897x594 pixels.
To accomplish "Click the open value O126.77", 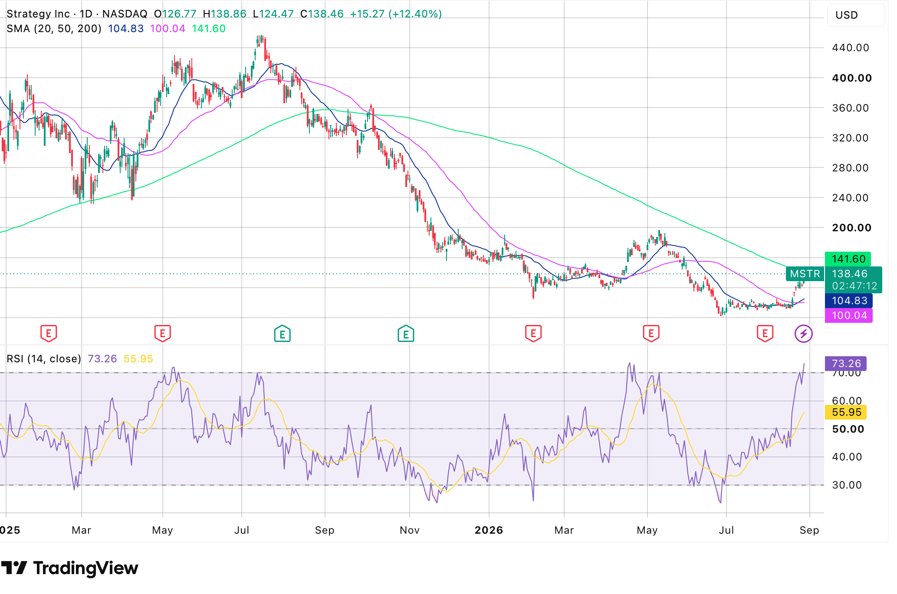I will click(175, 14).
